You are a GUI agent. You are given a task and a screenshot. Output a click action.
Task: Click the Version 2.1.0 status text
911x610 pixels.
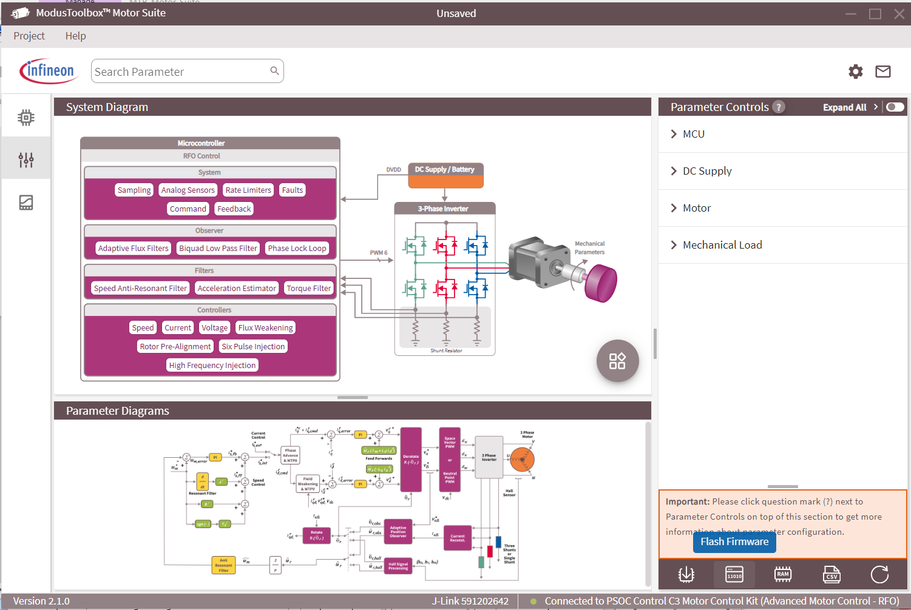point(41,602)
